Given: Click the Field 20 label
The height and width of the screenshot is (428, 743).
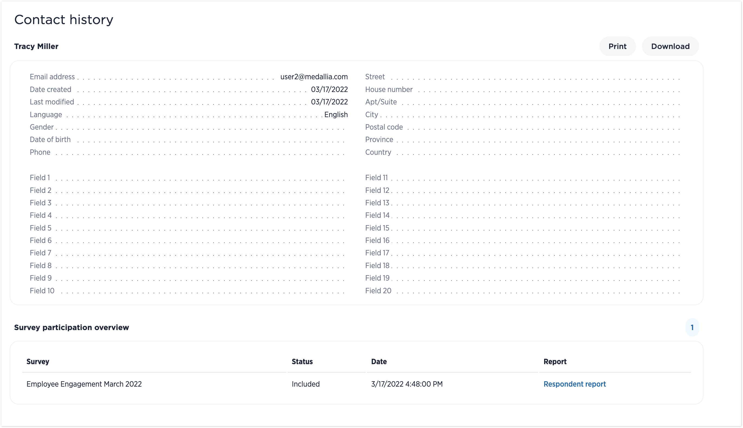Looking at the screenshot, I should tap(378, 291).
